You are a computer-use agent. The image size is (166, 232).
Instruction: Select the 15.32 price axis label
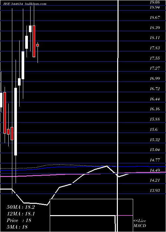tap(155, 140)
